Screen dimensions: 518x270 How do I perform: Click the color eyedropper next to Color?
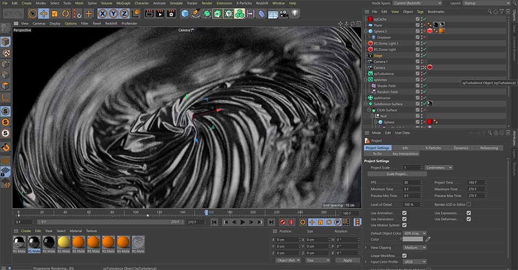pyautogui.click(x=428, y=239)
